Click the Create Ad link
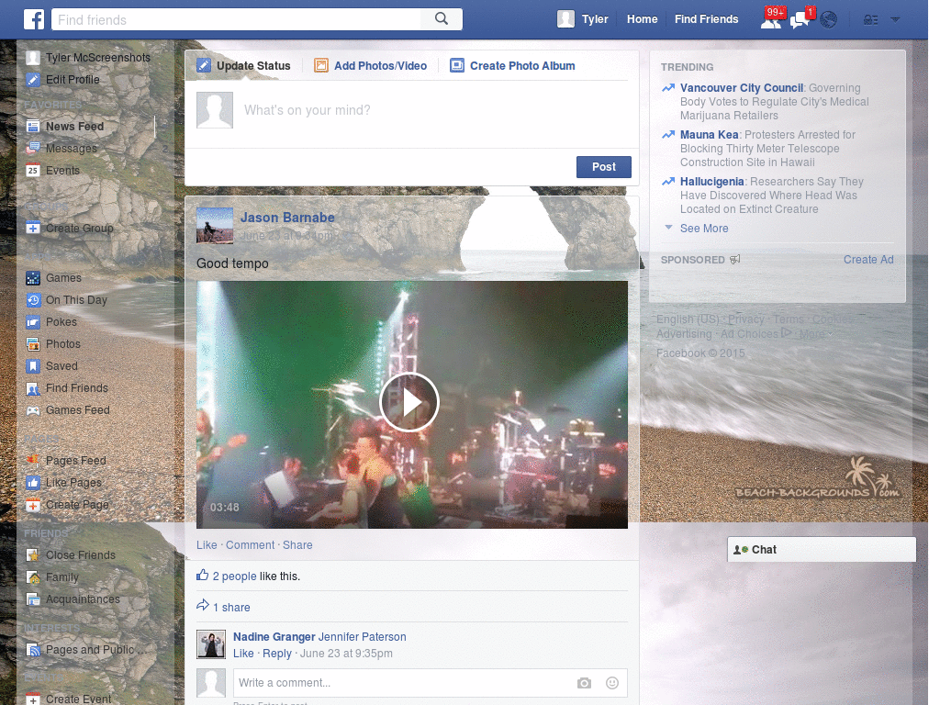This screenshot has width=940, height=705. (868, 260)
